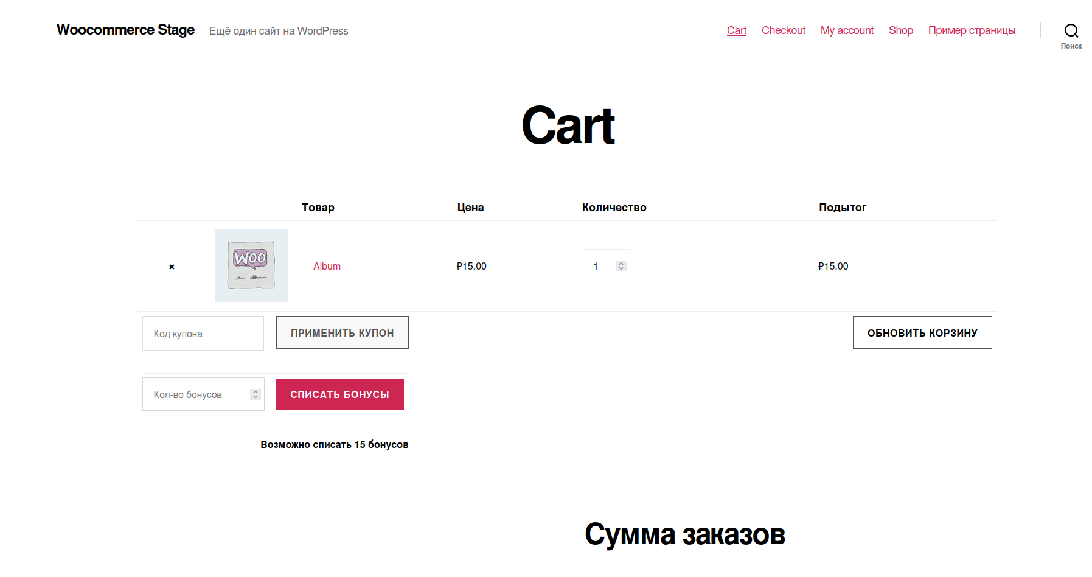Increase bonus amount using the up arrow
Viewport: 1092px width, 577px height.
click(x=256, y=392)
